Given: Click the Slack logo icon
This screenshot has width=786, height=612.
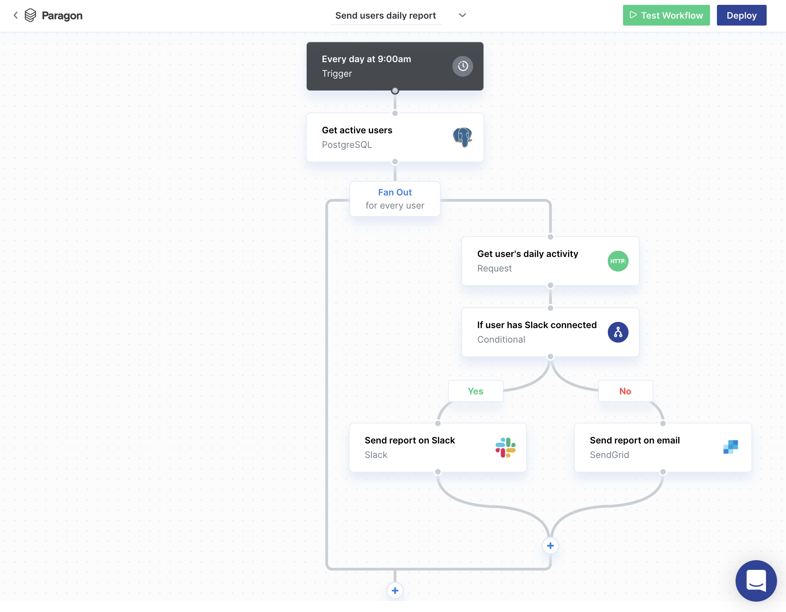Looking at the screenshot, I should coord(505,447).
